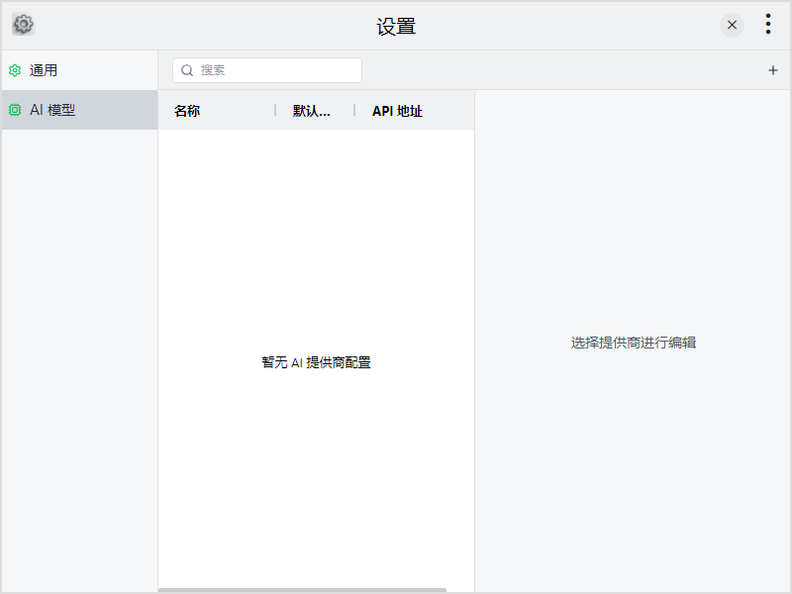This screenshot has width=792, height=594.
Task: Click the green gear icon beside 通用
Action: [14, 70]
